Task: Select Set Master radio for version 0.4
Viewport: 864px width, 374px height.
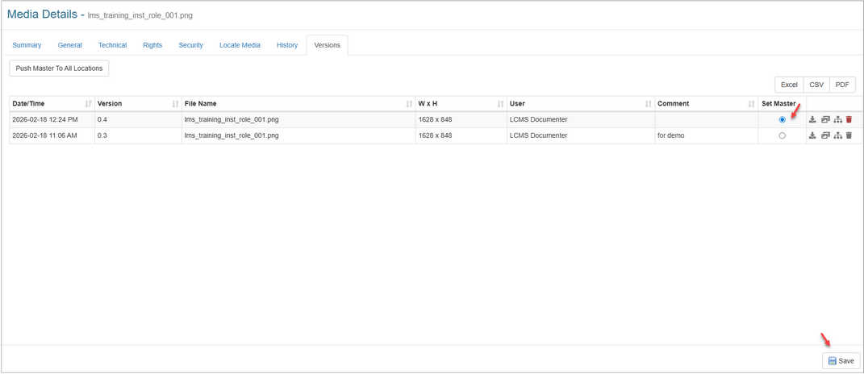Action: (782, 119)
